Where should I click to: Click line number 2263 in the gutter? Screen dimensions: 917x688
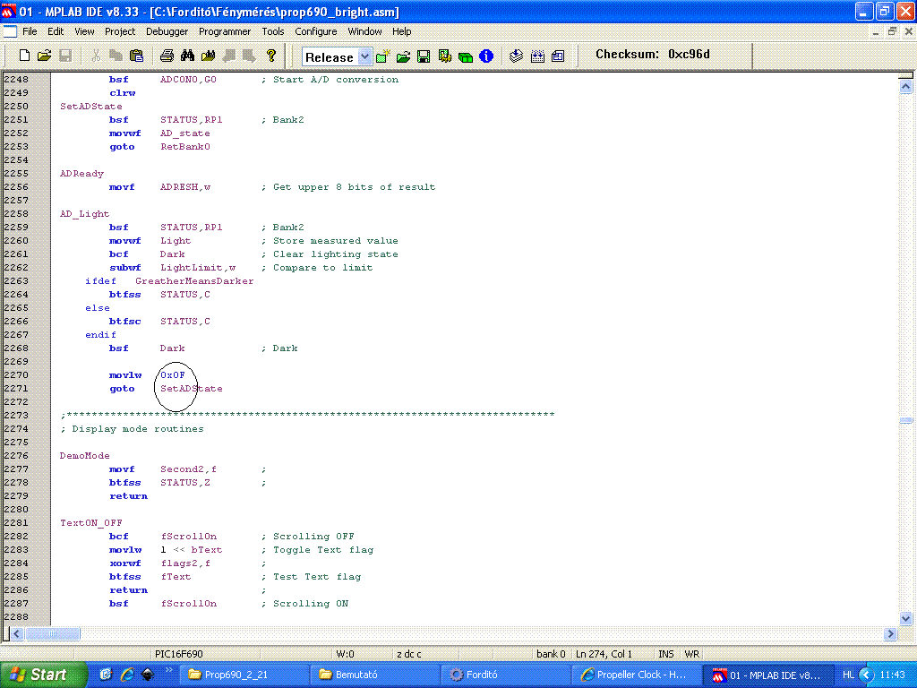click(16, 281)
